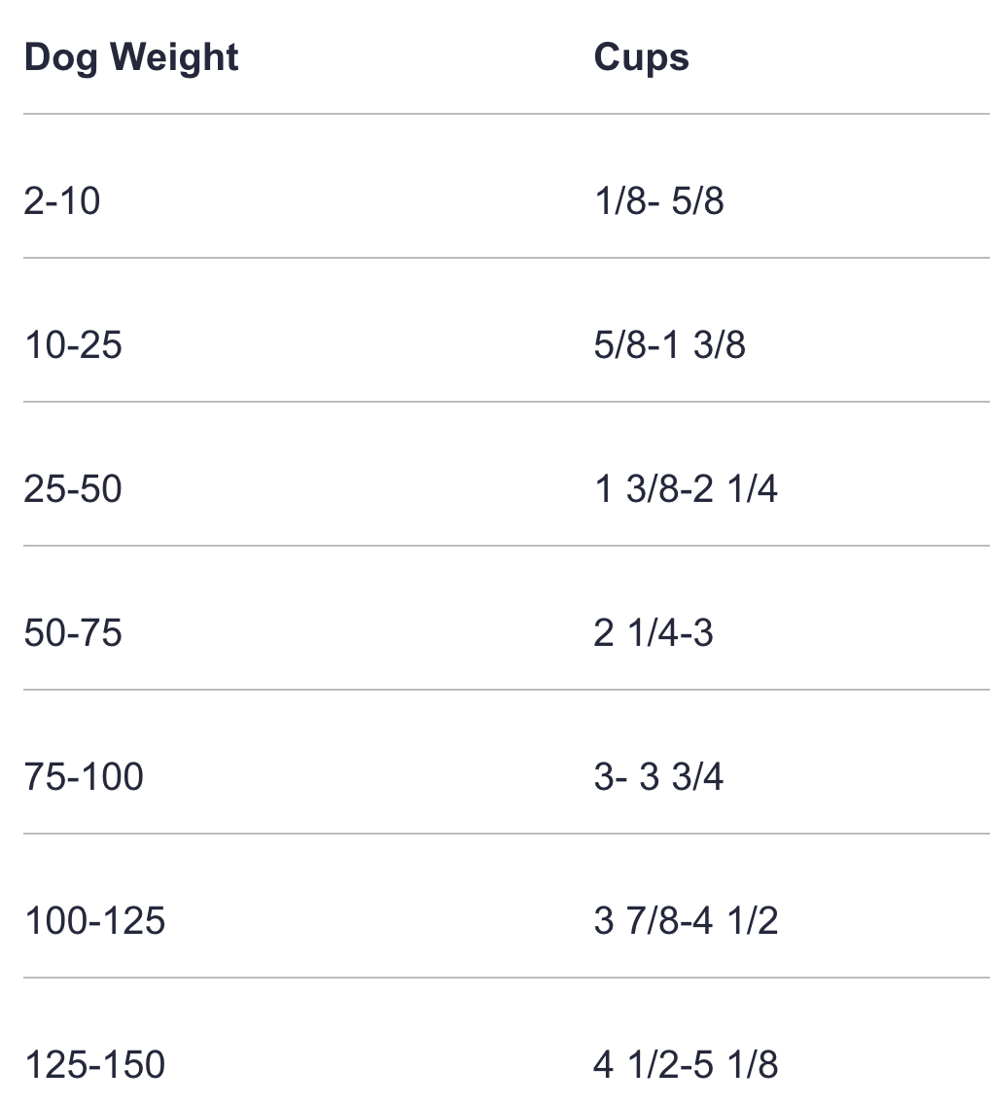
Task: Select the 3- 3 3/4 cups value
Action: click(x=658, y=777)
